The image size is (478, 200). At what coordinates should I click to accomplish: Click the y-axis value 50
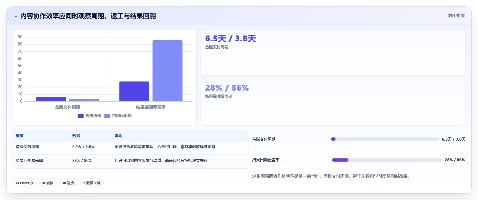(20, 66)
